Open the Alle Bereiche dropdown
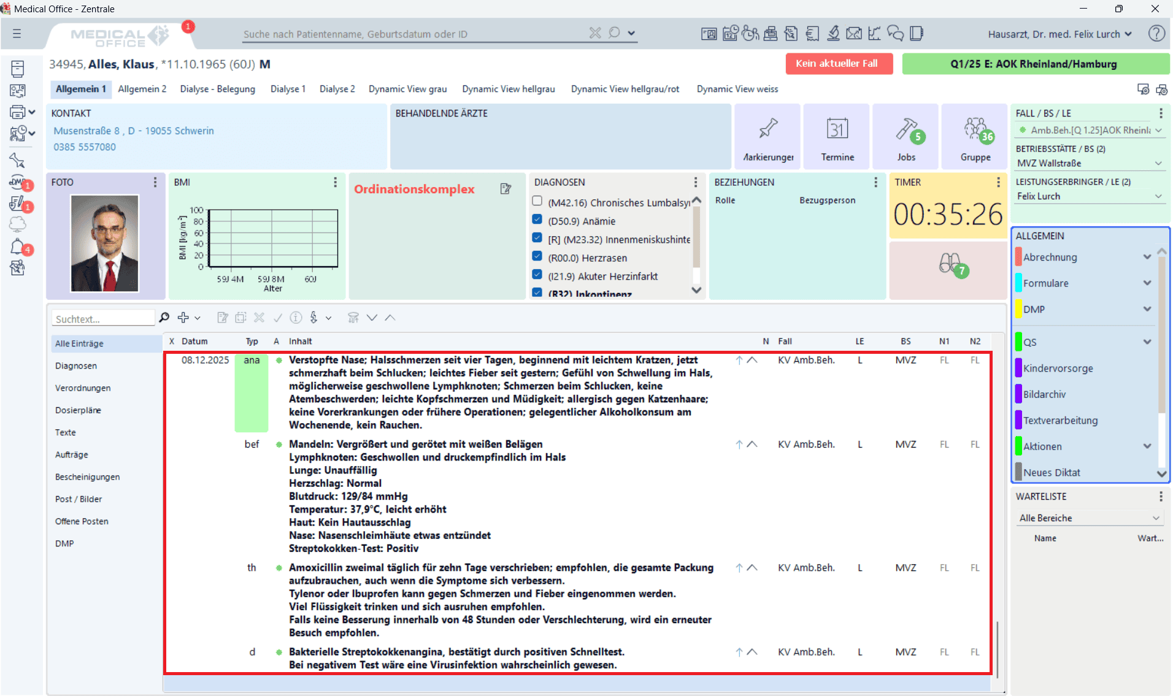The height and width of the screenshot is (696, 1173). [1090, 518]
